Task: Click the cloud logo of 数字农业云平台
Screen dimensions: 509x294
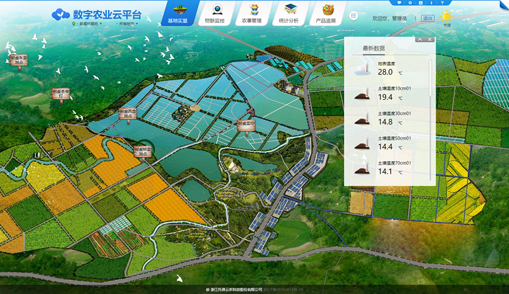Action: (x=61, y=14)
